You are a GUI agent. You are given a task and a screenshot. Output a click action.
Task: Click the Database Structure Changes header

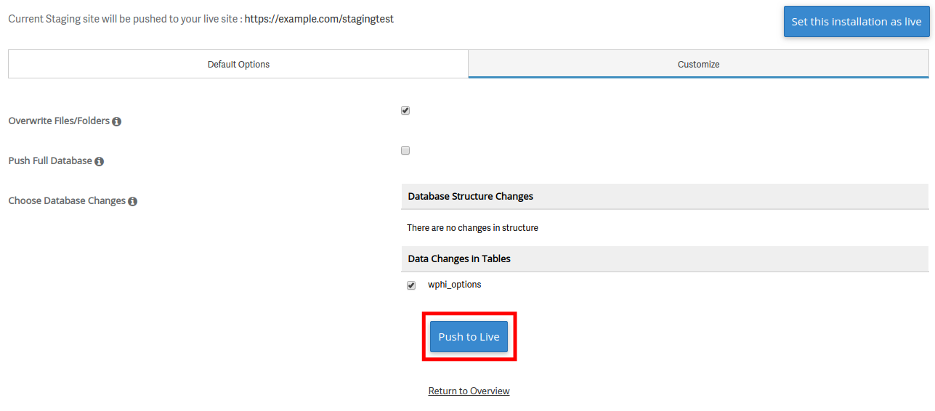[x=471, y=196]
